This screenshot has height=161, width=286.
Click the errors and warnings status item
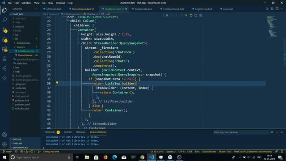coord(28,152)
